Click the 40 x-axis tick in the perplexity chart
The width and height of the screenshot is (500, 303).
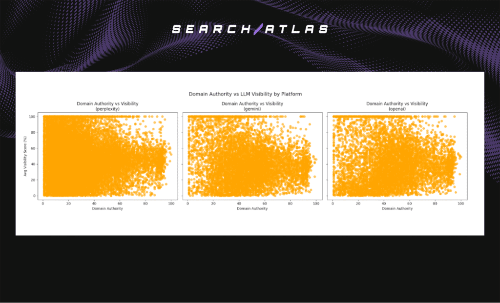coord(94,203)
